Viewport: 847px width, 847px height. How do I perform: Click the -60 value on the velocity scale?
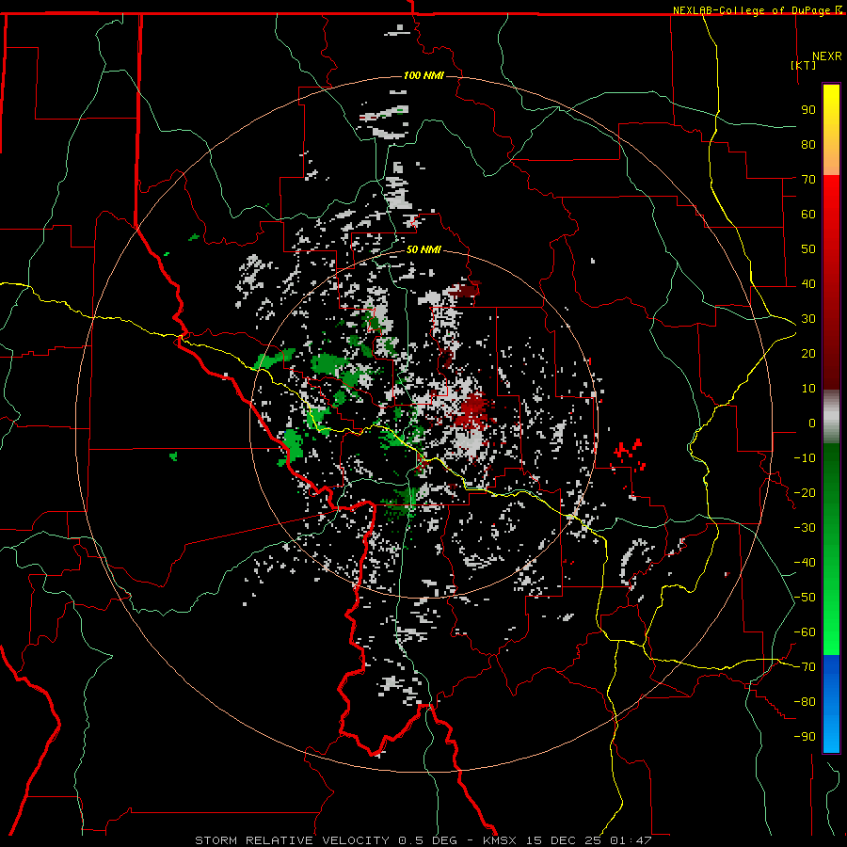coord(805,632)
